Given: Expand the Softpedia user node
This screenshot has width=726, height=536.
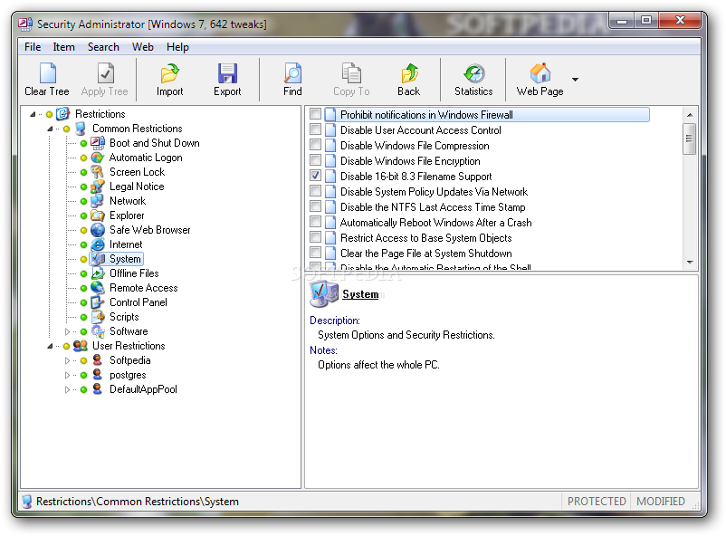Looking at the screenshot, I should coord(67,360).
